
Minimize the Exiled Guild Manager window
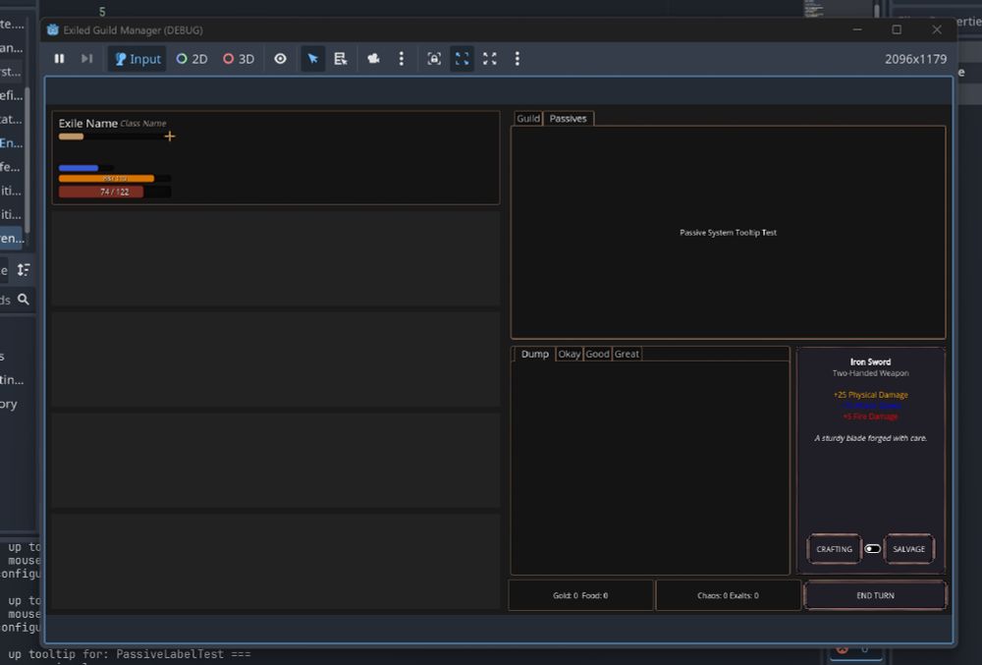pos(857,29)
